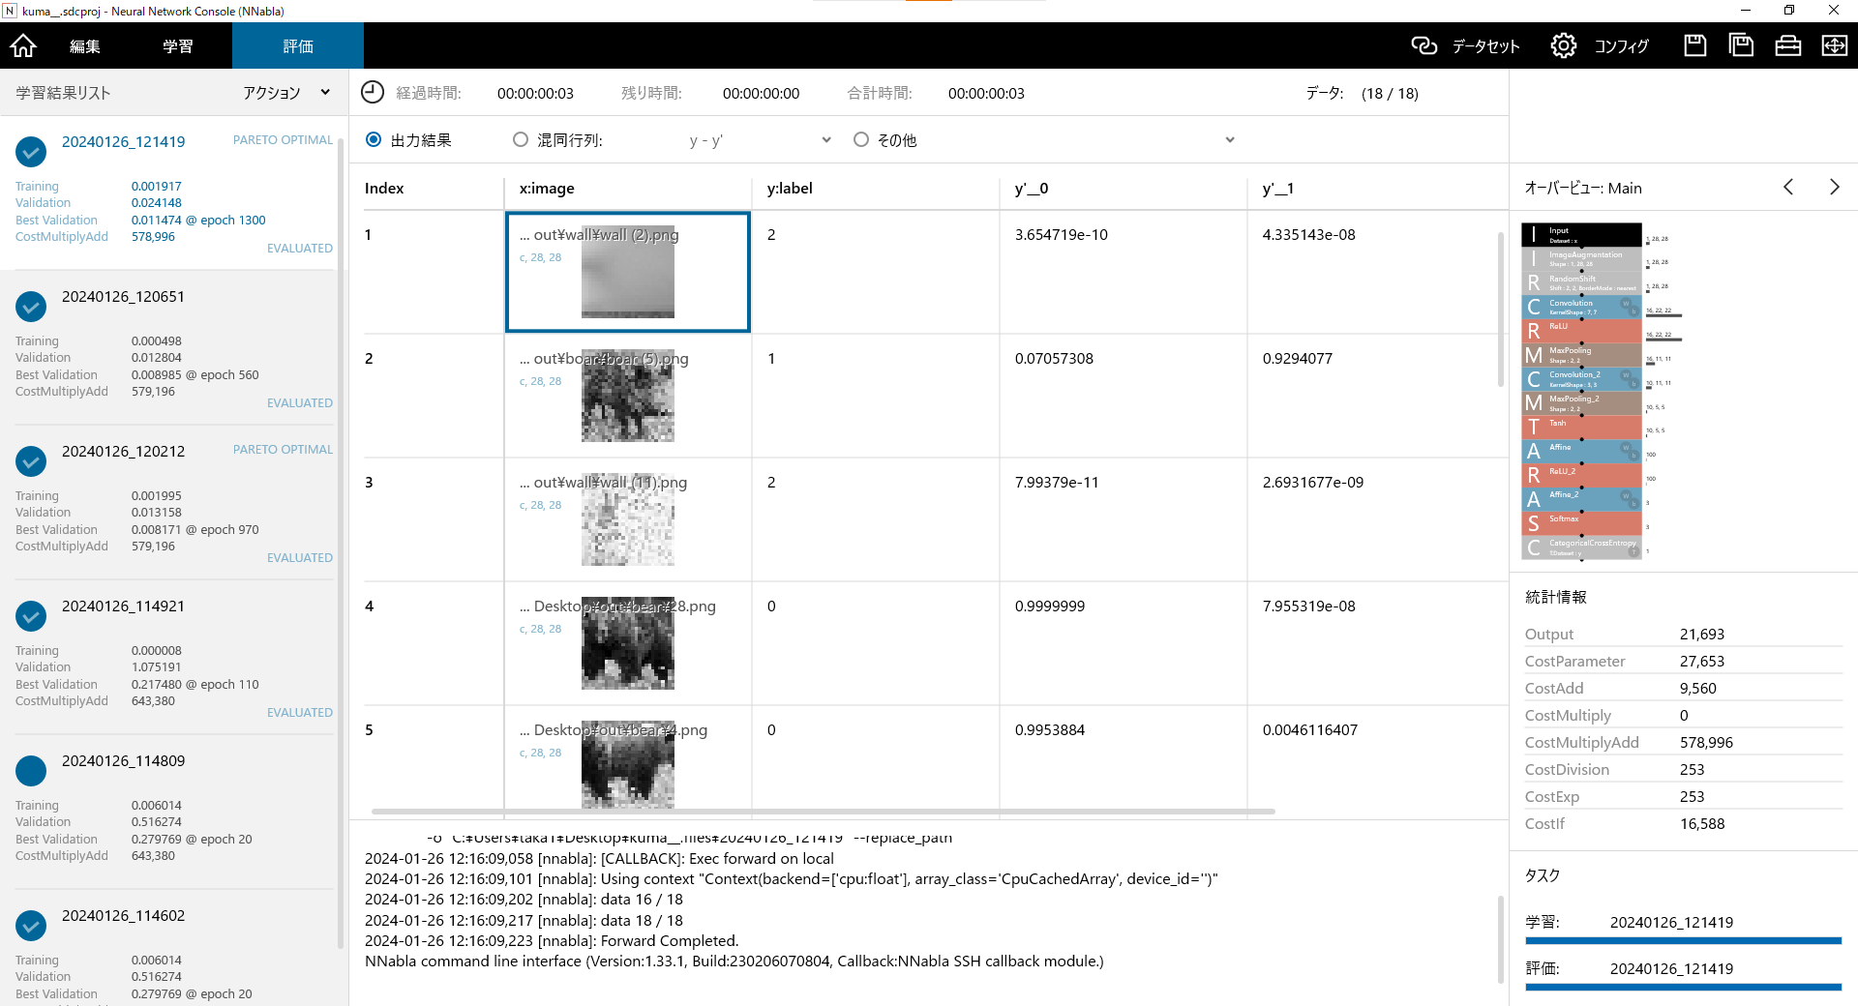Click the Save As copy icon
Viewport: 1858px width, 1006px height.
pyautogui.click(x=1741, y=45)
